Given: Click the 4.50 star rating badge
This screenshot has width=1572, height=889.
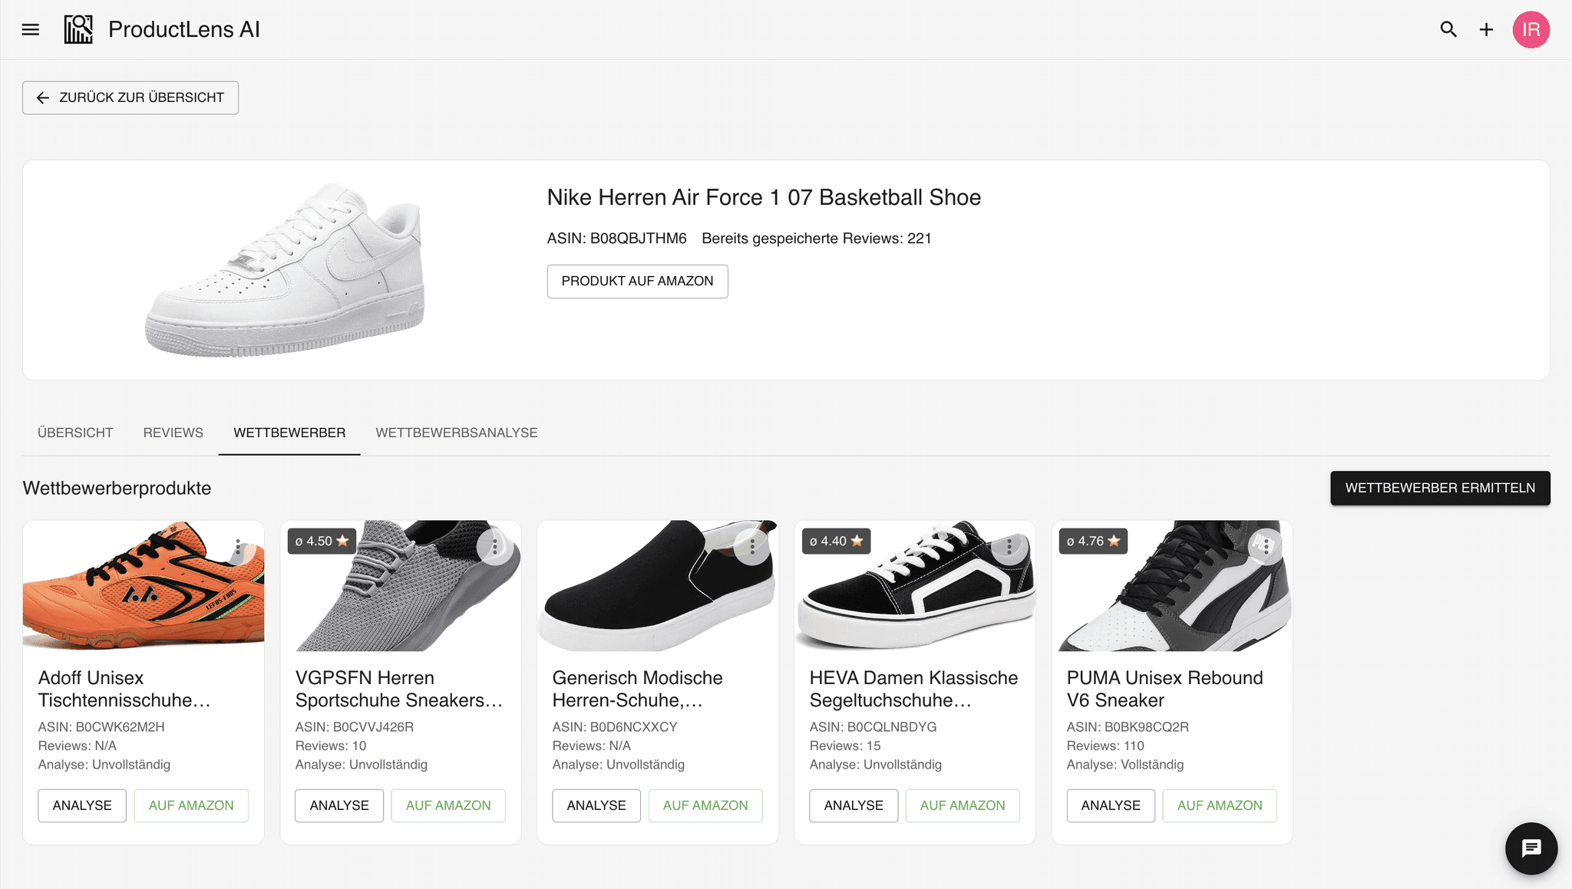Looking at the screenshot, I should [x=322, y=541].
